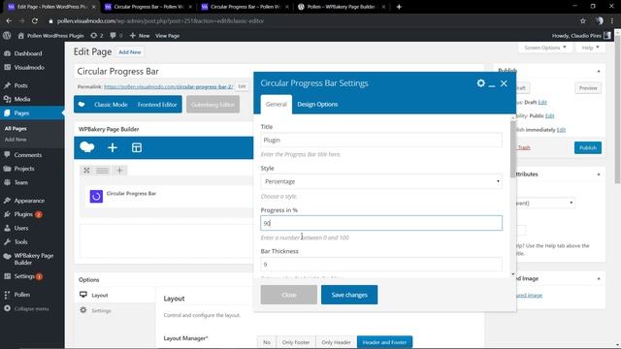Click the blue Publish button

(588, 147)
